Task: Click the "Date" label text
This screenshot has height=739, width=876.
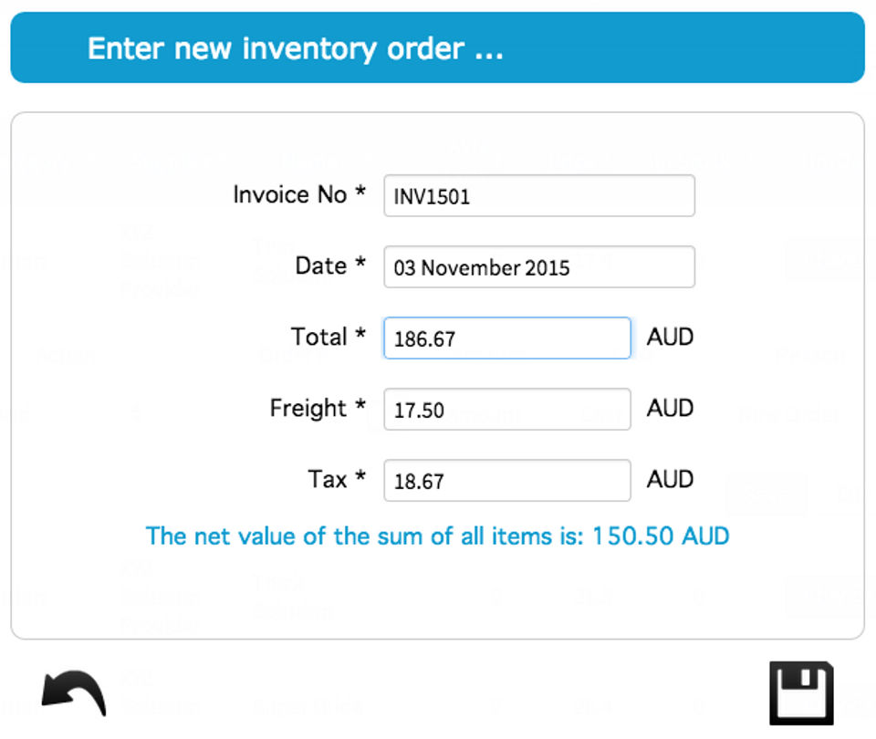Action: (x=320, y=266)
